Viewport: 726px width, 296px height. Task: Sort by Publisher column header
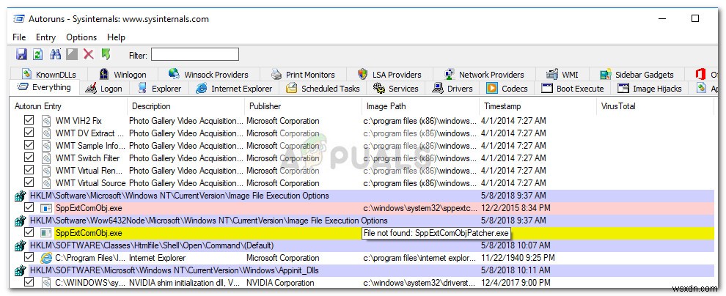(265, 106)
